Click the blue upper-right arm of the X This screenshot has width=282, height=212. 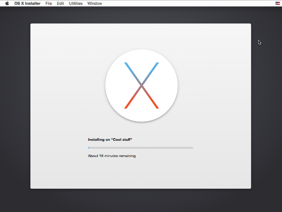[x=151, y=73]
